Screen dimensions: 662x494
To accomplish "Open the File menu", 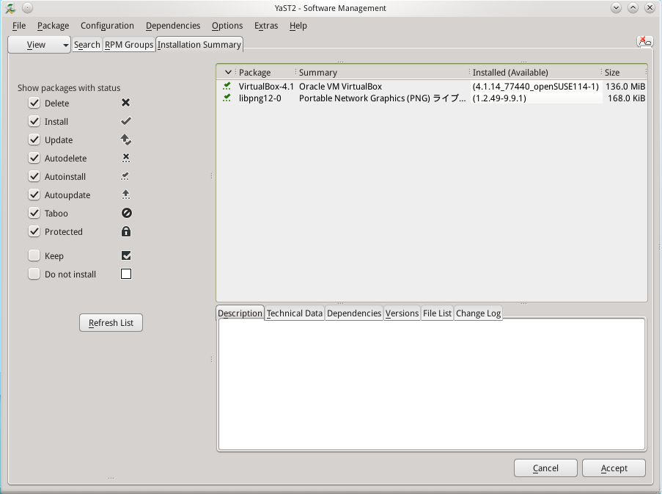I will [19, 26].
